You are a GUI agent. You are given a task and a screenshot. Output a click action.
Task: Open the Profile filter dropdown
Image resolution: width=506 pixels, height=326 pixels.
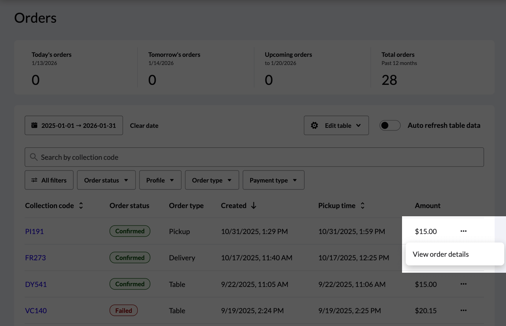click(x=160, y=180)
